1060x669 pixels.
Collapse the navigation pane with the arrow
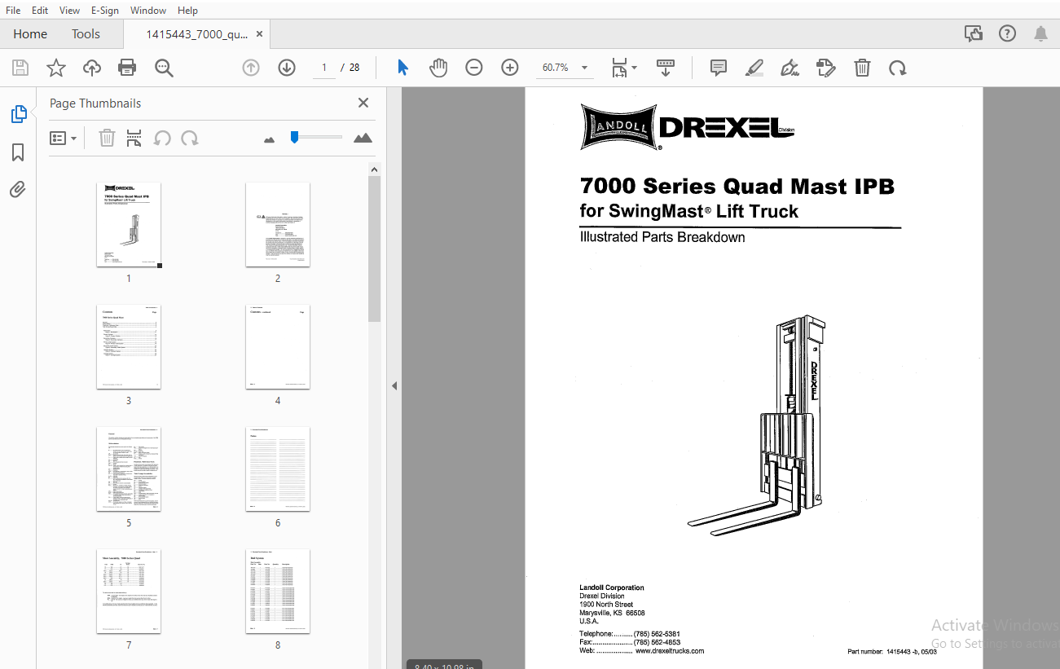pos(394,385)
